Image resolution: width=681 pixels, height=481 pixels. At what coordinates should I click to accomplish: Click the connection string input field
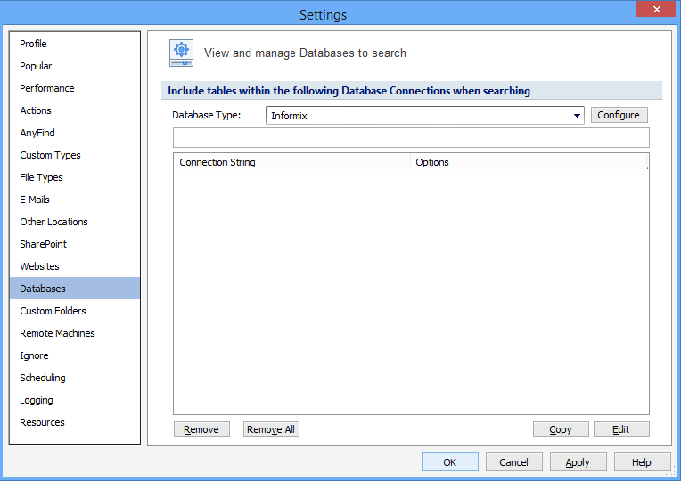411,137
